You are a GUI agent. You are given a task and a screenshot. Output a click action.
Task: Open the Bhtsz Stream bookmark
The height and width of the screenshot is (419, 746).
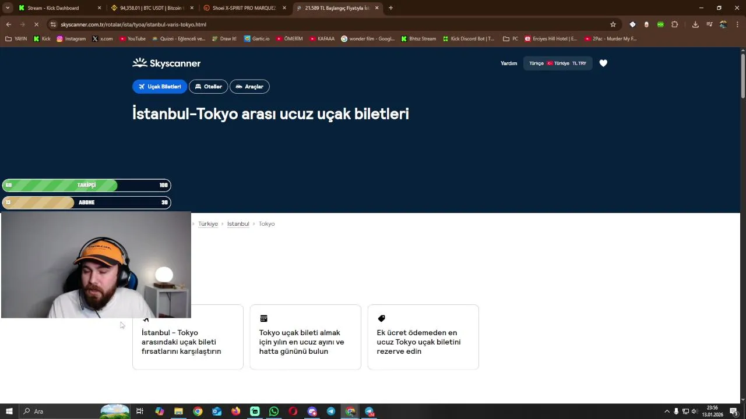click(418, 39)
